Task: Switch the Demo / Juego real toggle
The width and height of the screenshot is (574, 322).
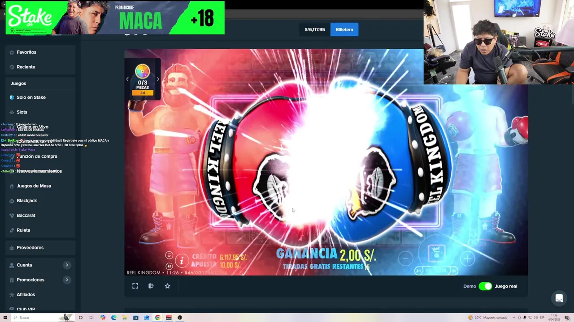Action: (x=485, y=286)
